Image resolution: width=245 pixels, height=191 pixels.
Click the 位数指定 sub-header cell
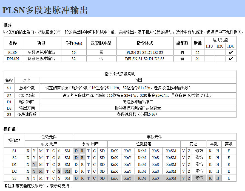click(144, 144)
